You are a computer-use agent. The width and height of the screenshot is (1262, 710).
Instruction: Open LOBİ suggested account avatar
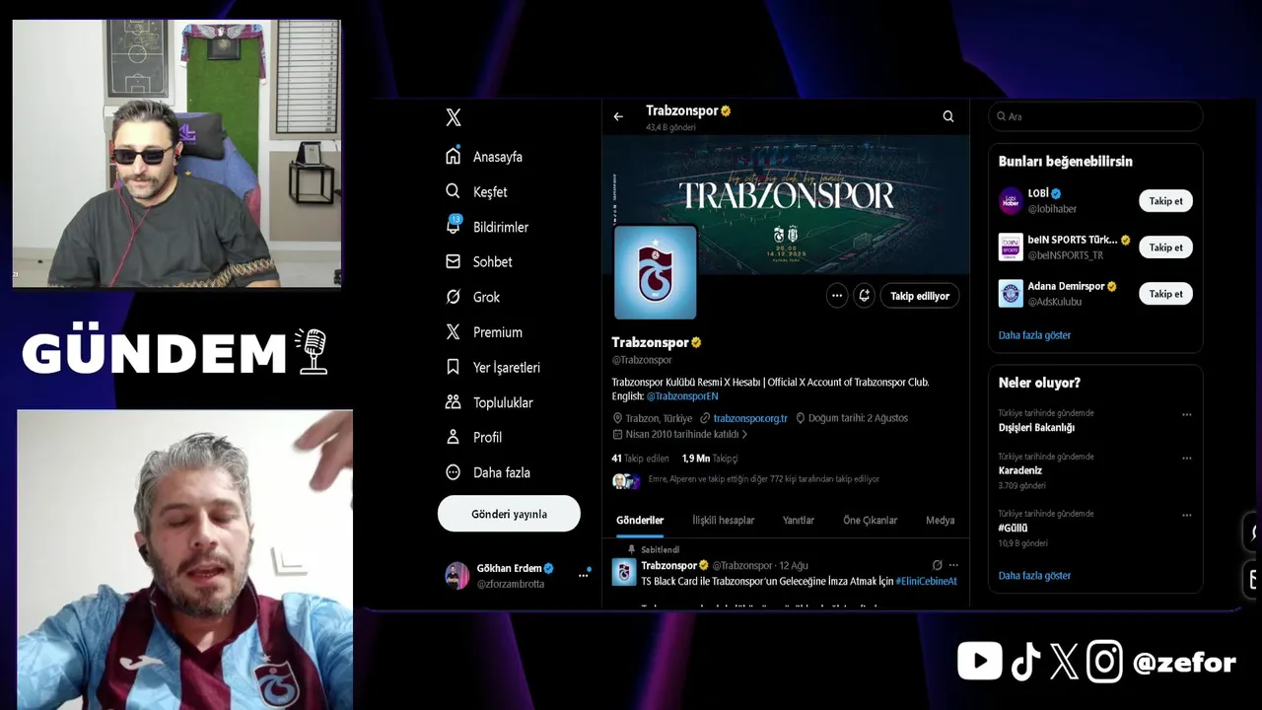pos(1011,201)
